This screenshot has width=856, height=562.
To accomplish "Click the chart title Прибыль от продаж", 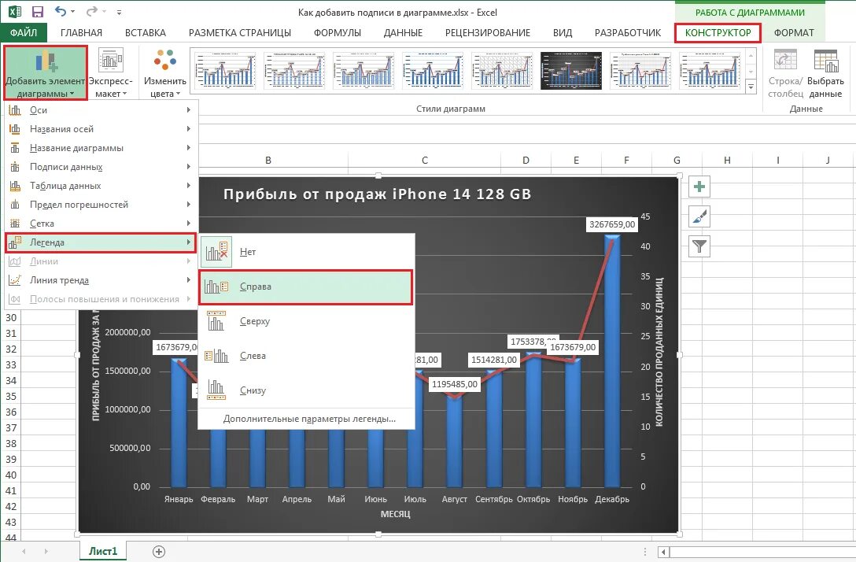I will pyautogui.click(x=377, y=194).
